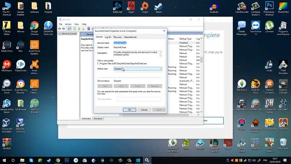Select the Steam desktop icon

pos(159,7)
